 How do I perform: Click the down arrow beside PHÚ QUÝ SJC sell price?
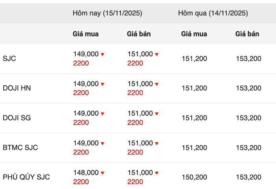point(157,173)
